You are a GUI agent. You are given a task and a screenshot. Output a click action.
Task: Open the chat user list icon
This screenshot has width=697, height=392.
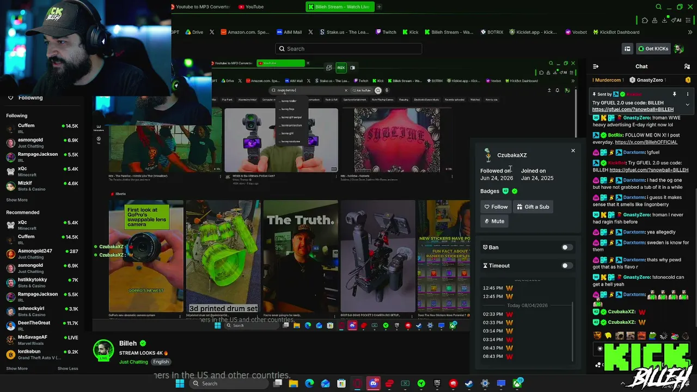[x=687, y=66]
